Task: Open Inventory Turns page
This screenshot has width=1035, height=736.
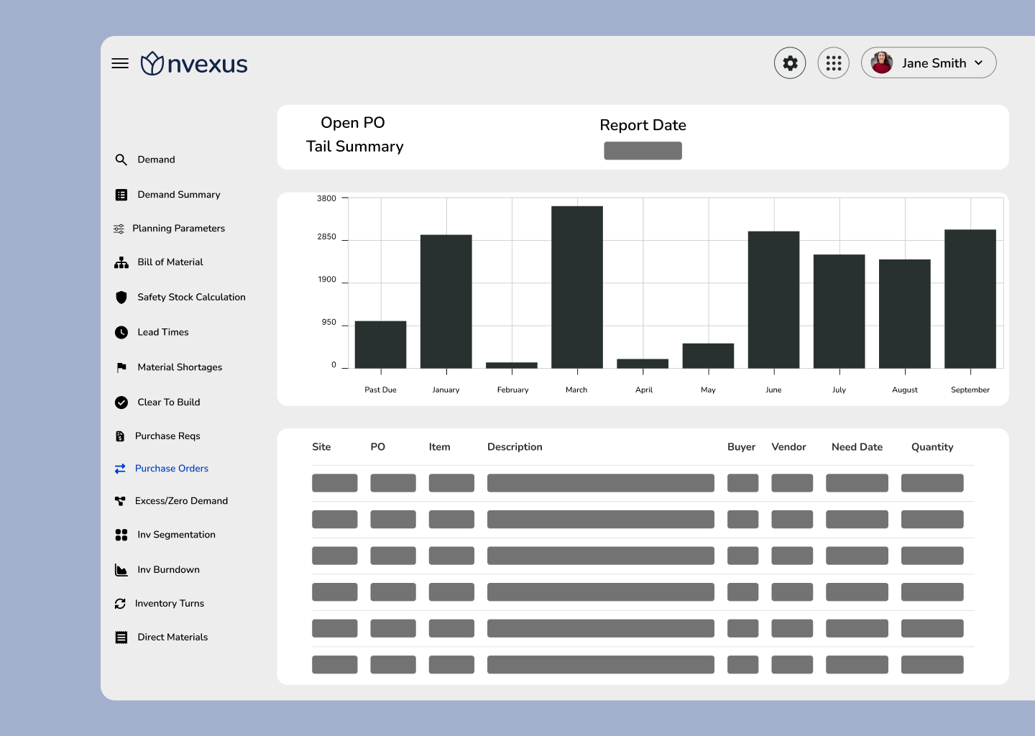Action: pos(170,604)
